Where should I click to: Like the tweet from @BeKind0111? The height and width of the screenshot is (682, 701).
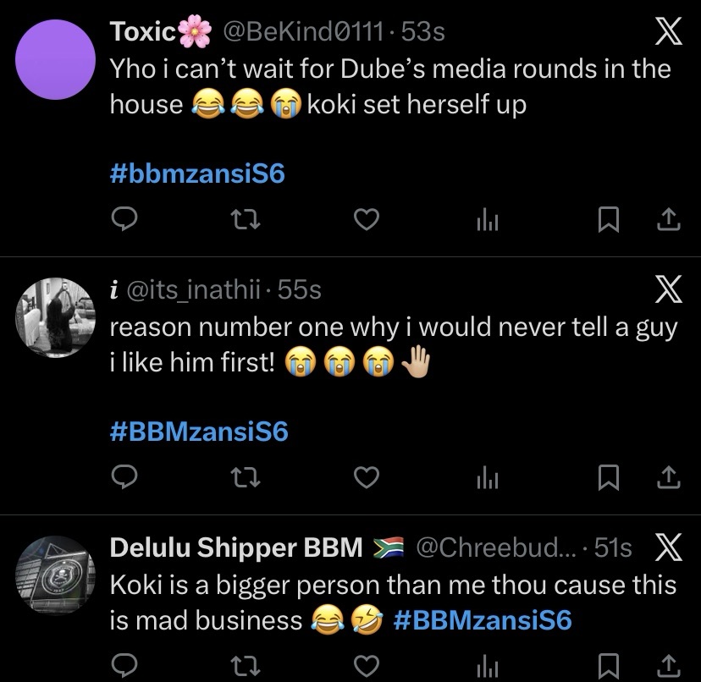(x=365, y=221)
